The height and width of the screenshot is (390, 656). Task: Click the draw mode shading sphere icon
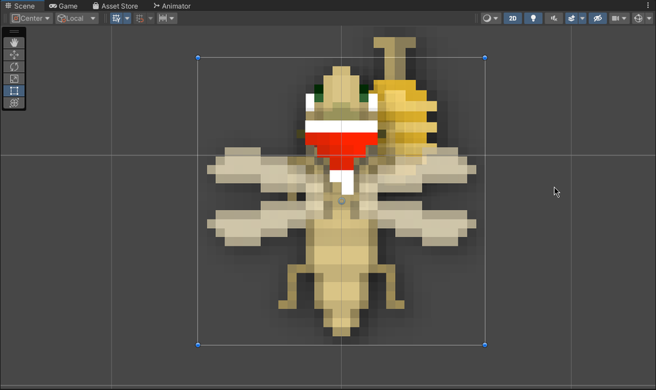click(x=487, y=18)
